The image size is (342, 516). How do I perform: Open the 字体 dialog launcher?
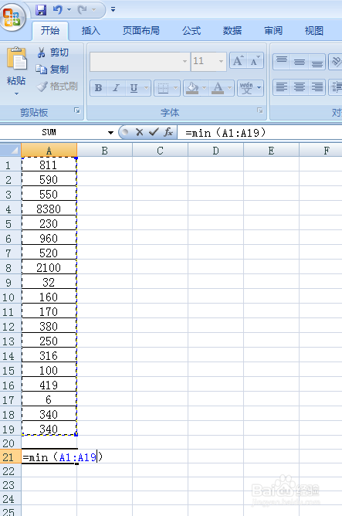click(x=260, y=110)
